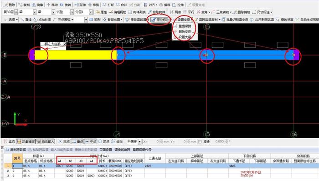Select the 偏移 (Offset) tool

(x=165, y=5)
